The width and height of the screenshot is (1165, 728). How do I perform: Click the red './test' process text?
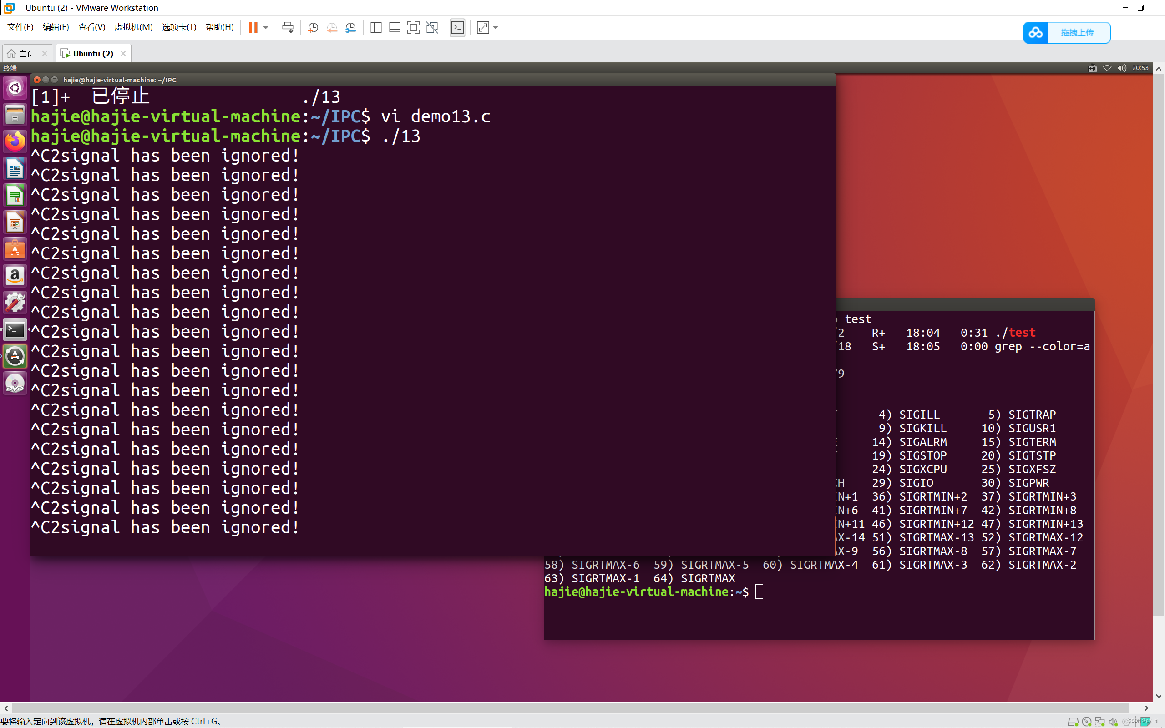[1016, 333]
